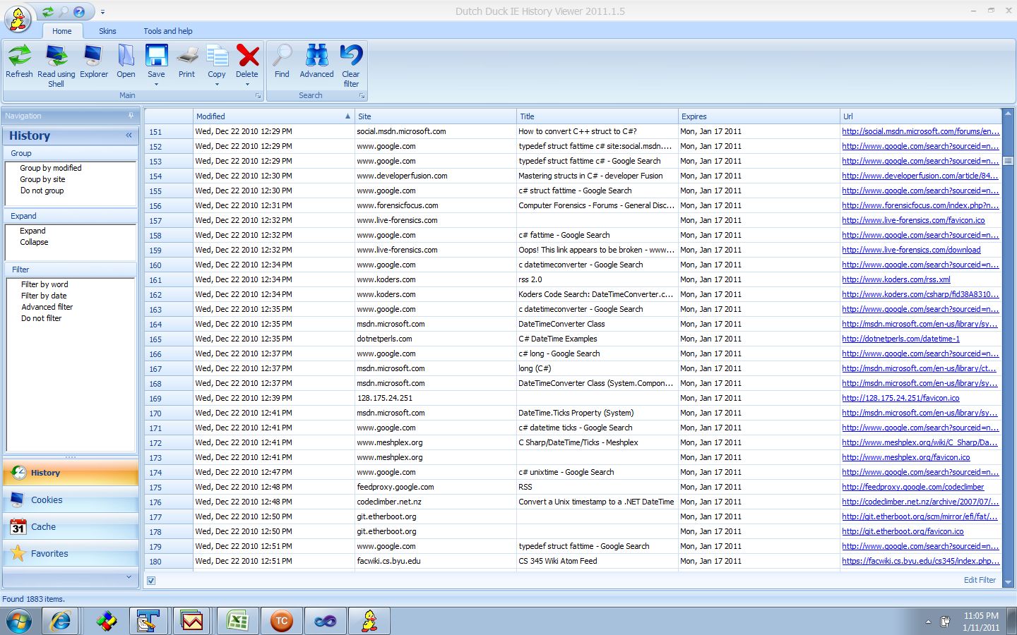Click the Find magnifier icon
Image resolution: width=1017 pixels, height=635 pixels.
click(x=282, y=56)
